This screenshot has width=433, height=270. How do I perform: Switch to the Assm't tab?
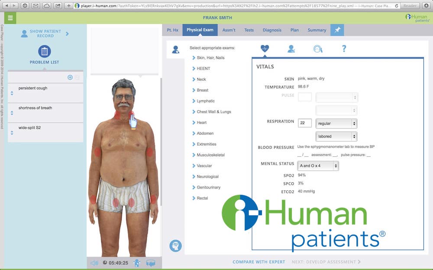pos(229,30)
